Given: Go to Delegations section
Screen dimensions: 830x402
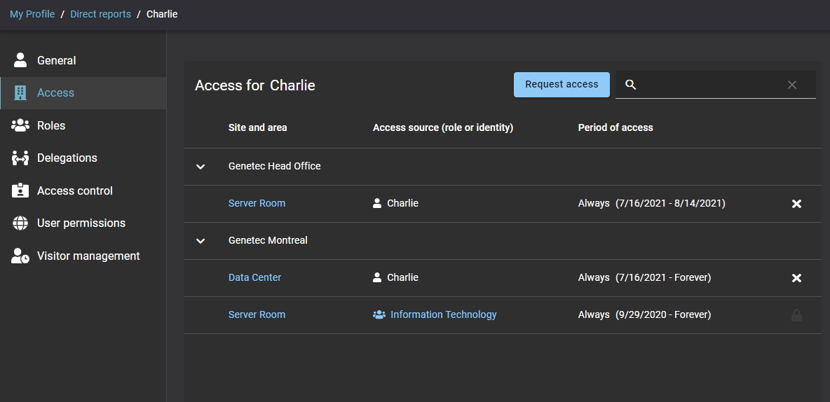Looking at the screenshot, I should (x=83, y=158).
